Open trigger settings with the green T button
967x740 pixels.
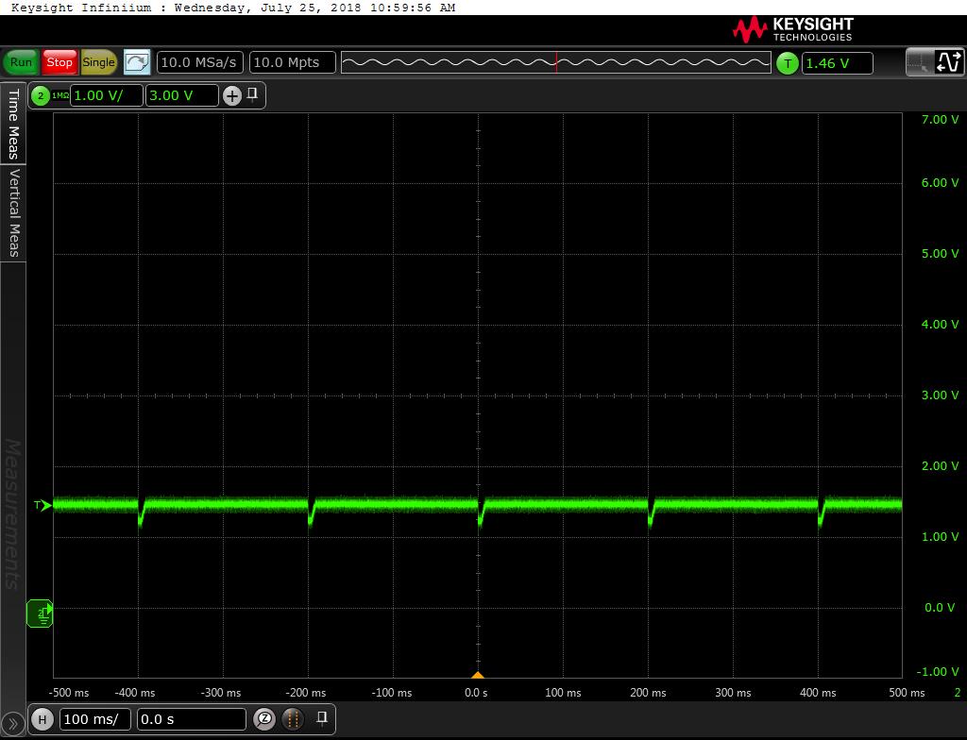click(787, 63)
